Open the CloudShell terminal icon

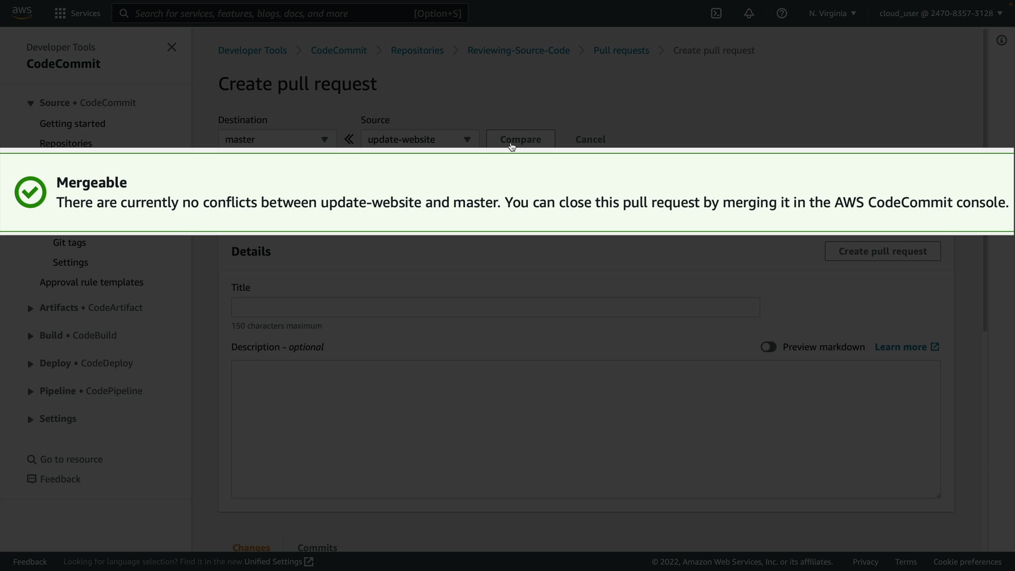[x=716, y=13]
